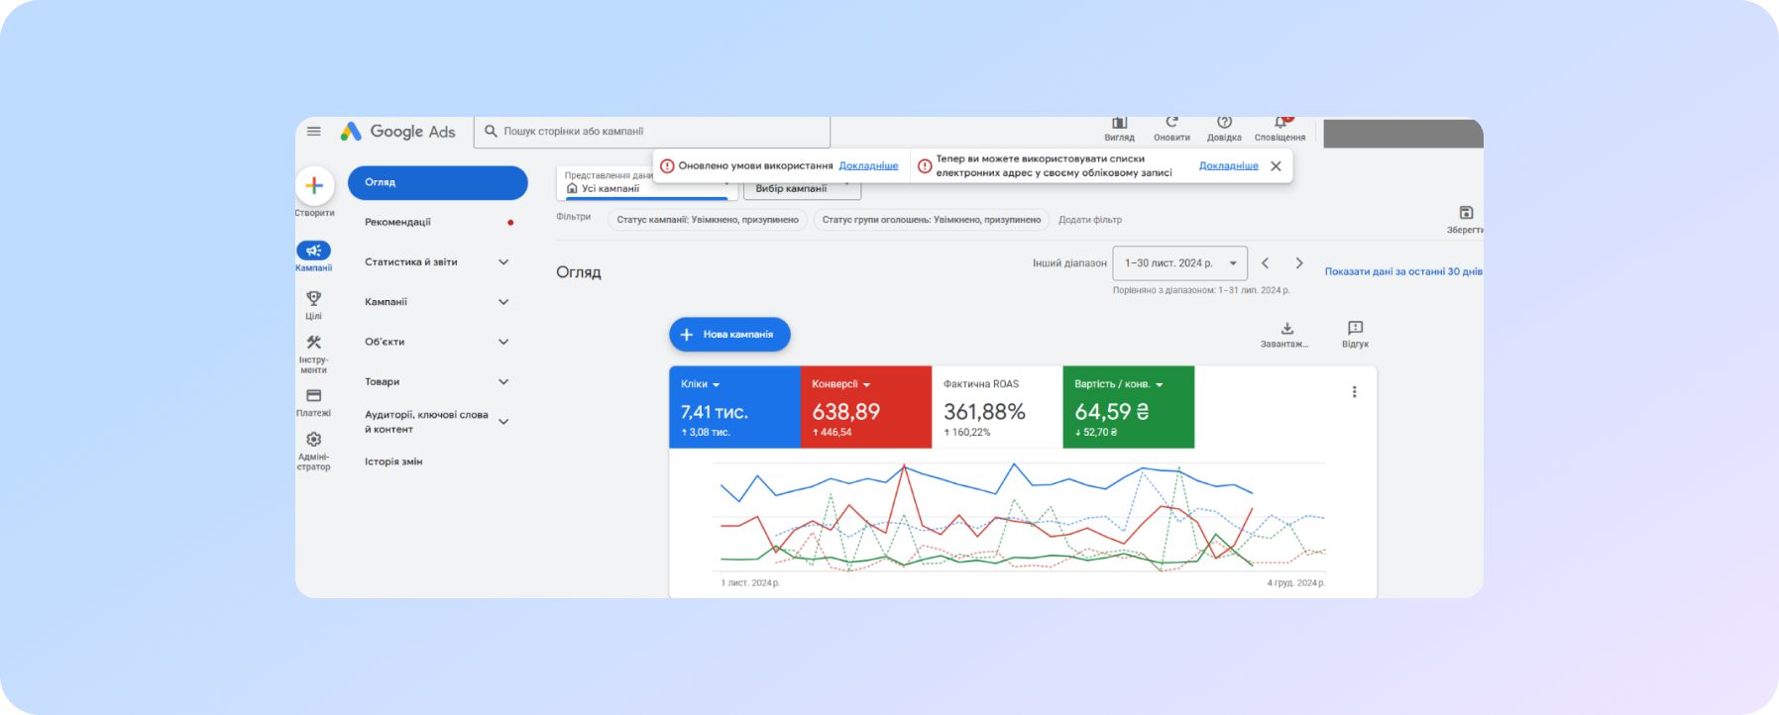Open the Feedback icon above chart

point(1355,328)
